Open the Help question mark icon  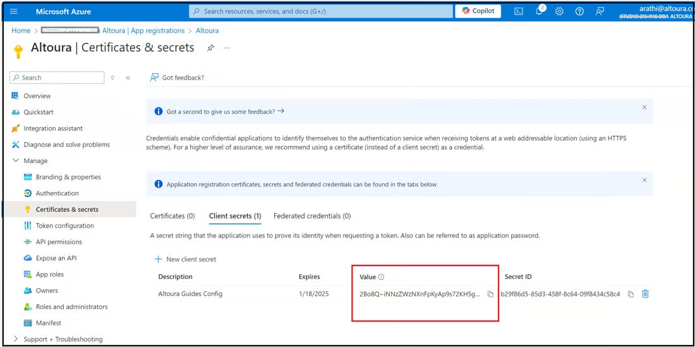579,11
